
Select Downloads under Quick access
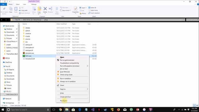point(10,32)
